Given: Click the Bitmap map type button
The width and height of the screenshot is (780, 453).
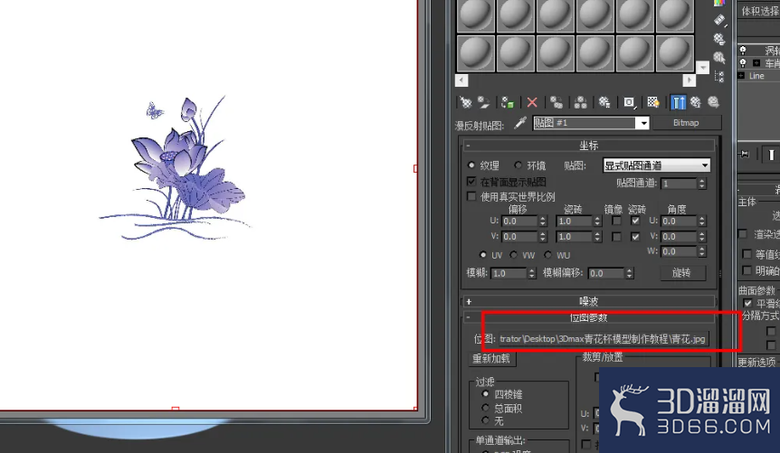Looking at the screenshot, I should tap(686, 123).
